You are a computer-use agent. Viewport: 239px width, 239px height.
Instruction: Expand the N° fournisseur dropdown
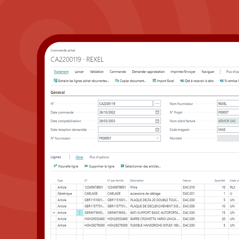tap(158, 138)
